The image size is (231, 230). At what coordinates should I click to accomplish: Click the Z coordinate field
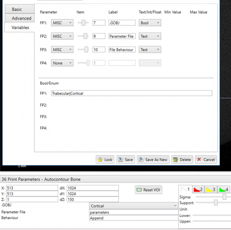click(x=32, y=199)
